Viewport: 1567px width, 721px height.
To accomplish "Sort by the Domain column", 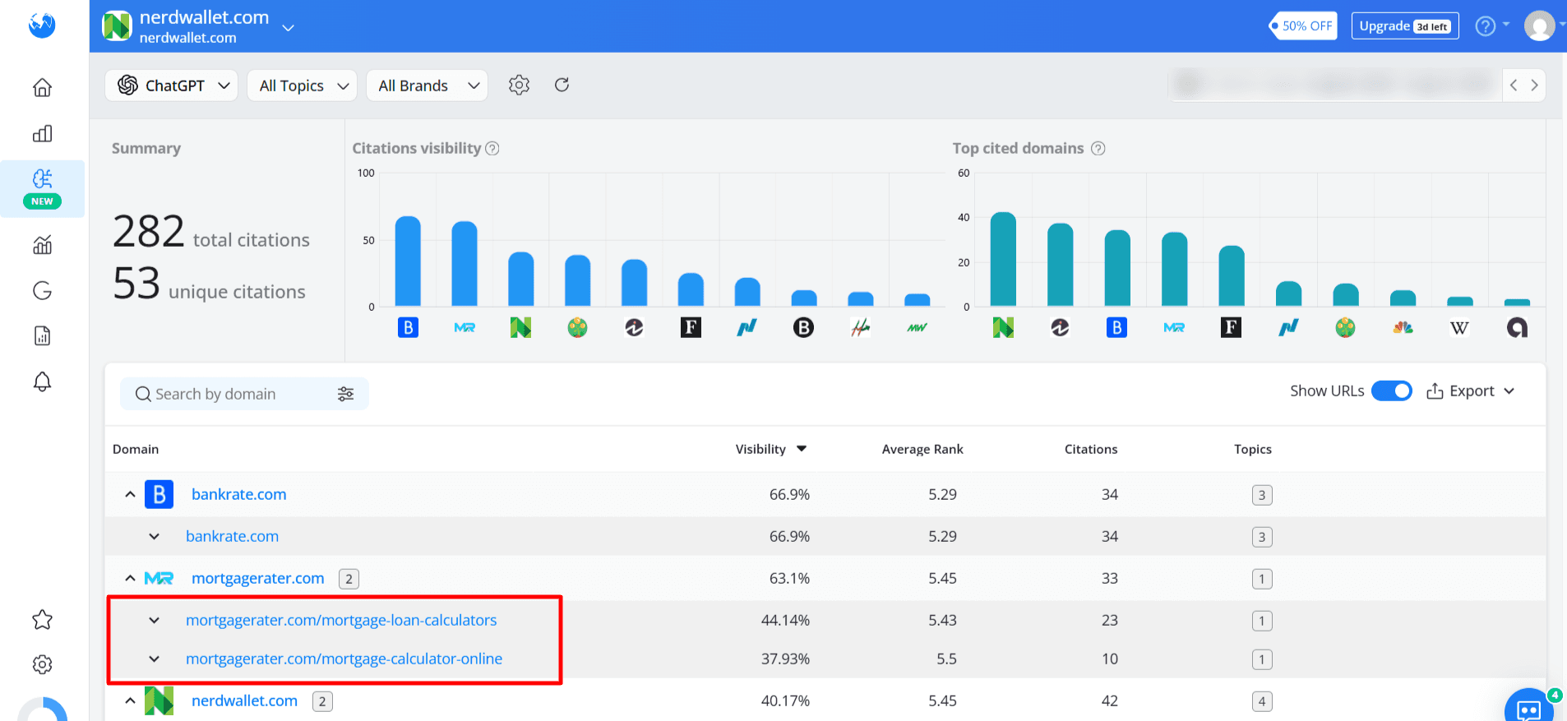I will click(x=136, y=449).
